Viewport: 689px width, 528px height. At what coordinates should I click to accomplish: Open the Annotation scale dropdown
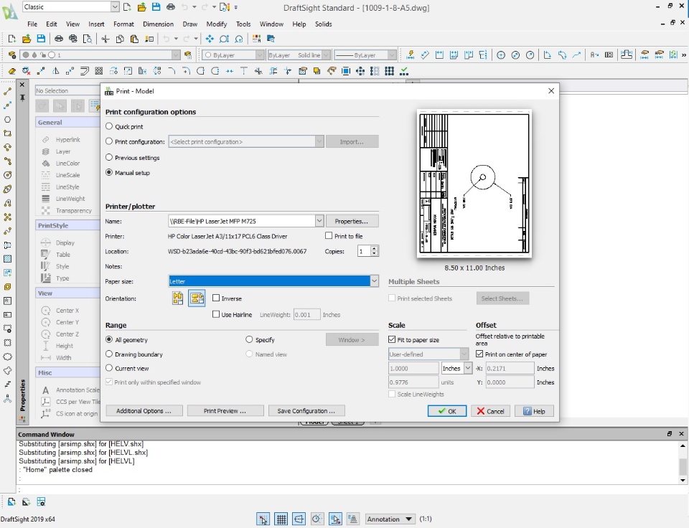coord(390,519)
